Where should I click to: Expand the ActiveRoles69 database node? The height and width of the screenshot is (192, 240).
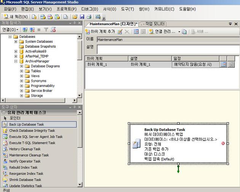pyautogui.click(x=16, y=51)
